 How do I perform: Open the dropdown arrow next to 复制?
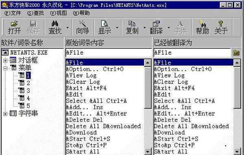pyautogui.click(x=144, y=28)
